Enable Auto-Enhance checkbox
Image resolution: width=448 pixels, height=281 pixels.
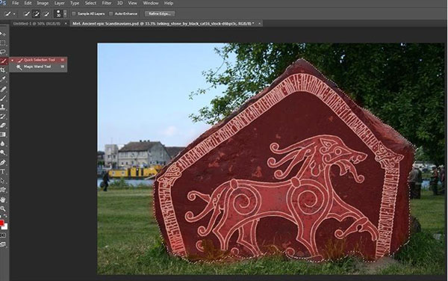111,13
